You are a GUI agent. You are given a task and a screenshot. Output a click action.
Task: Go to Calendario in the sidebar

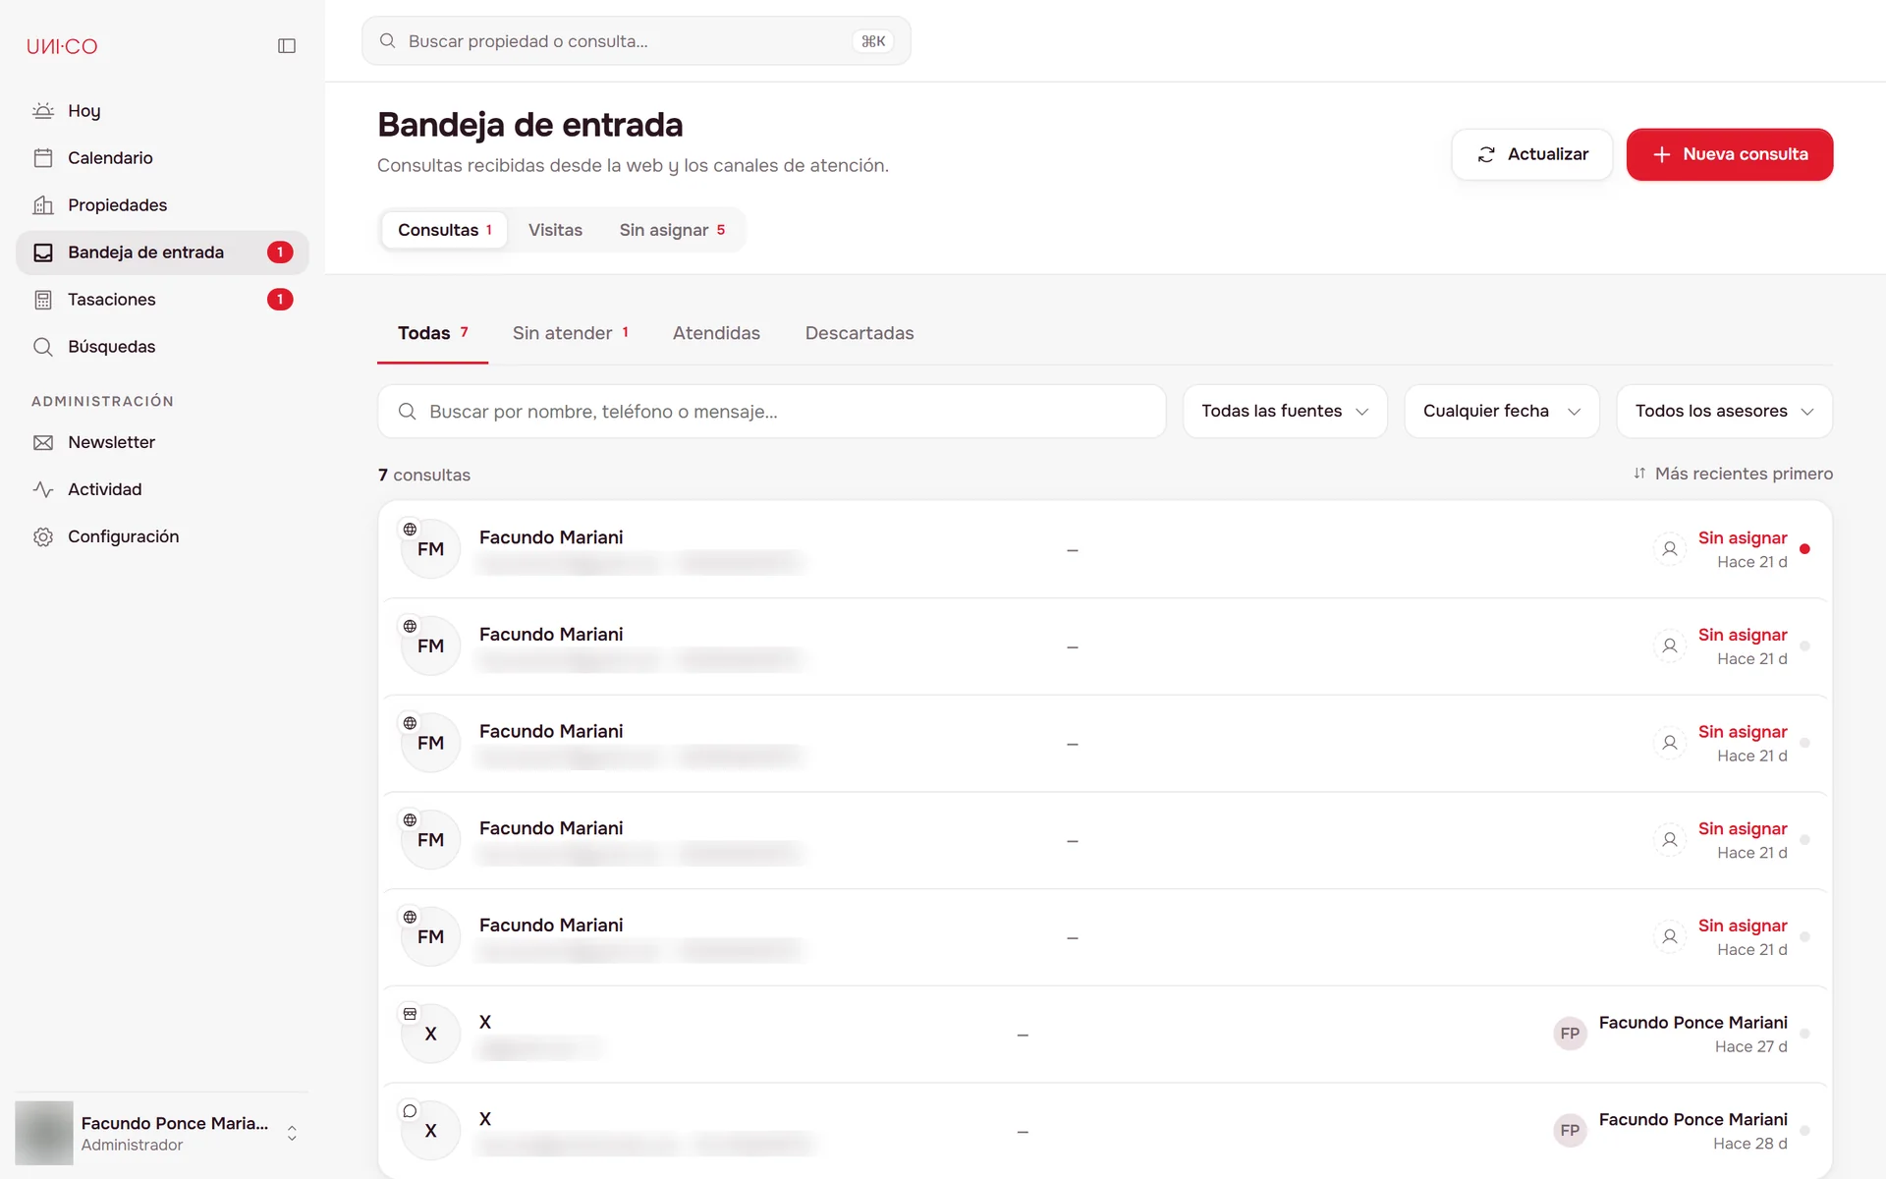coord(162,158)
